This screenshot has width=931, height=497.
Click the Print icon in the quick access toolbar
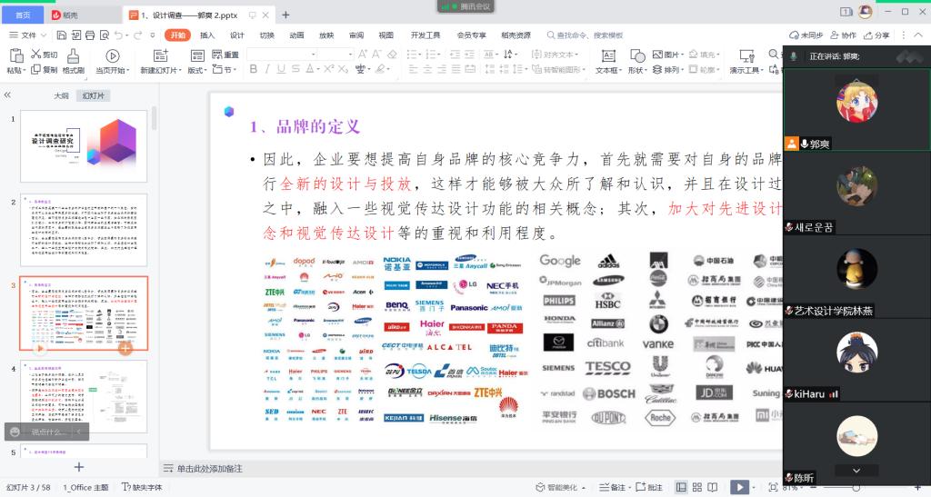coord(90,35)
